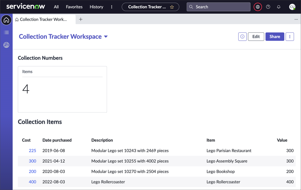Open the help question-mark icon
301x190 pixels.
click(x=268, y=7)
